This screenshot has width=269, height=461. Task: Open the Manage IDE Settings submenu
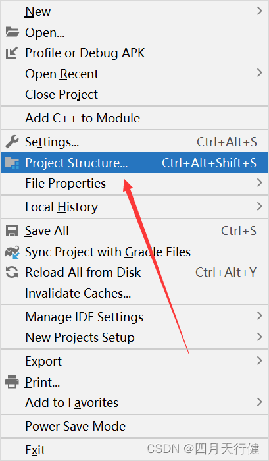pos(134,317)
